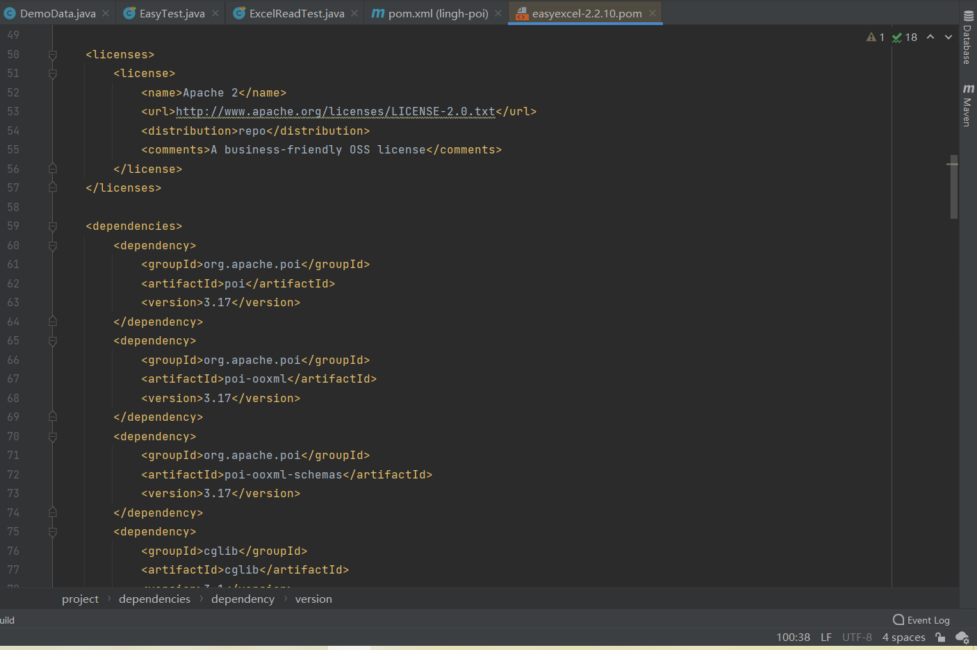Click the Maven icon on pom.xml tab
Image resolution: width=977 pixels, height=650 pixels.
click(377, 13)
